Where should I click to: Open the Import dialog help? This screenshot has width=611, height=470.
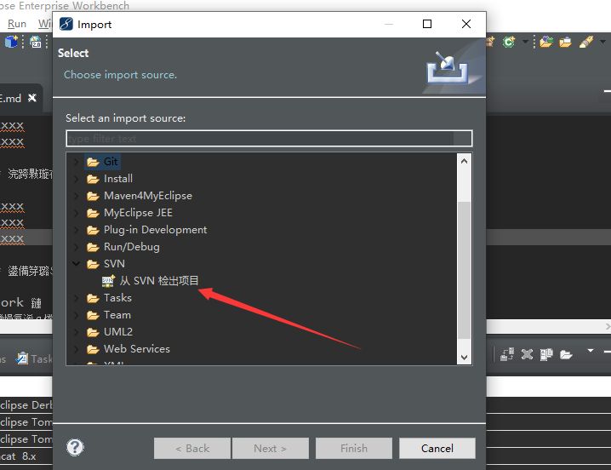point(75,447)
